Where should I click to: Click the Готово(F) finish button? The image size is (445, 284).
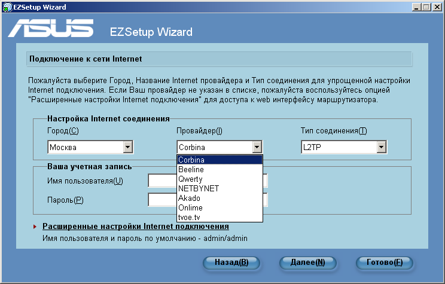coord(384,262)
